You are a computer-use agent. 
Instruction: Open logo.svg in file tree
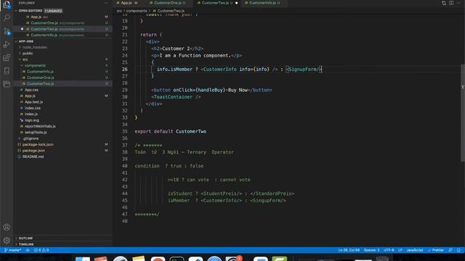(32, 120)
